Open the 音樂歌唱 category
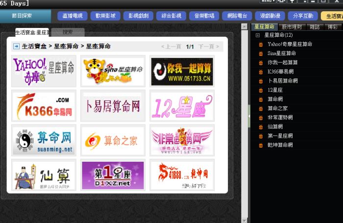Image resolution: width=343 pixels, height=223 pixels. tap(204, 16)
